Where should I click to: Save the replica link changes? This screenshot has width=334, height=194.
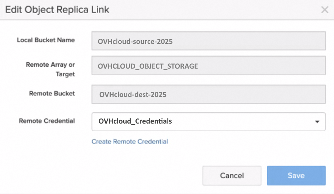pos(296,176)
